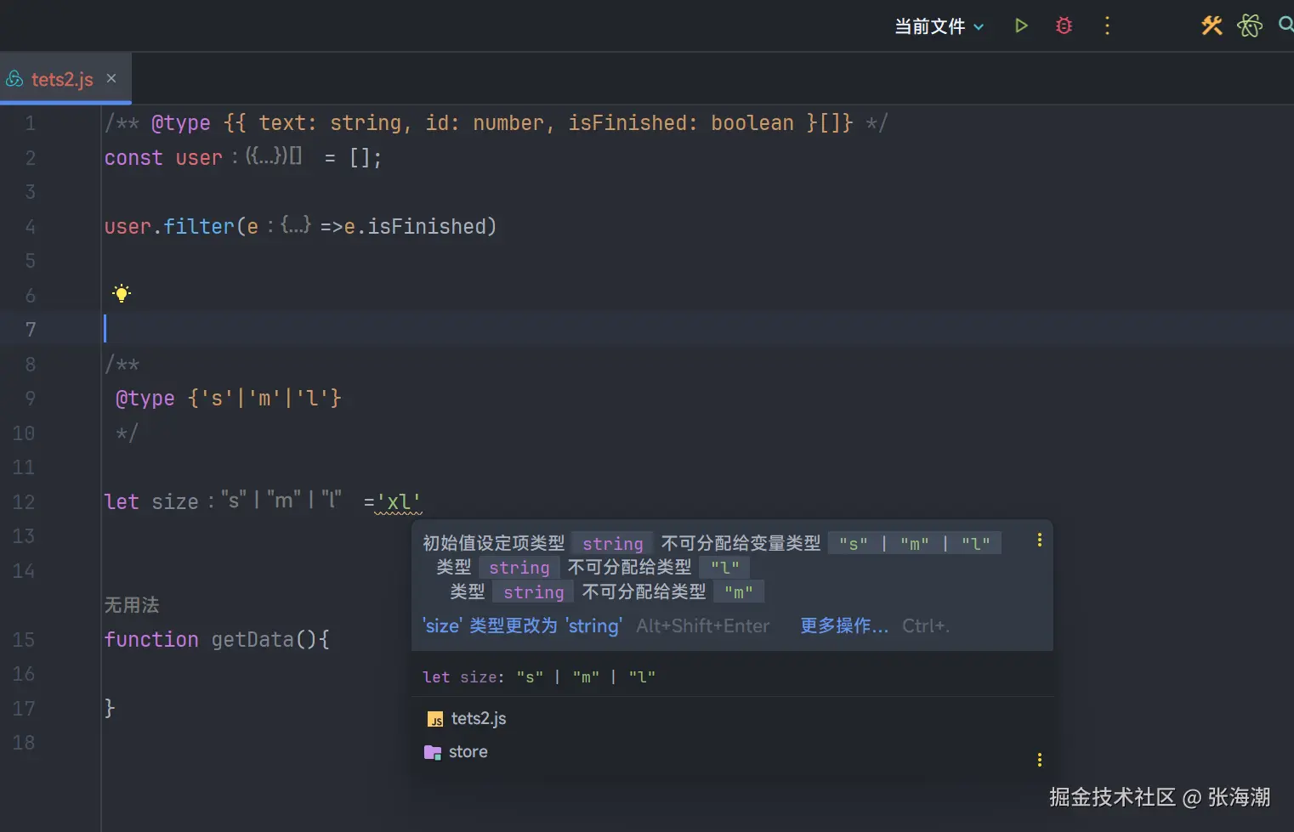Start debugging with the bug icon
The image size is (1294, 832).
coord(1064,26)
